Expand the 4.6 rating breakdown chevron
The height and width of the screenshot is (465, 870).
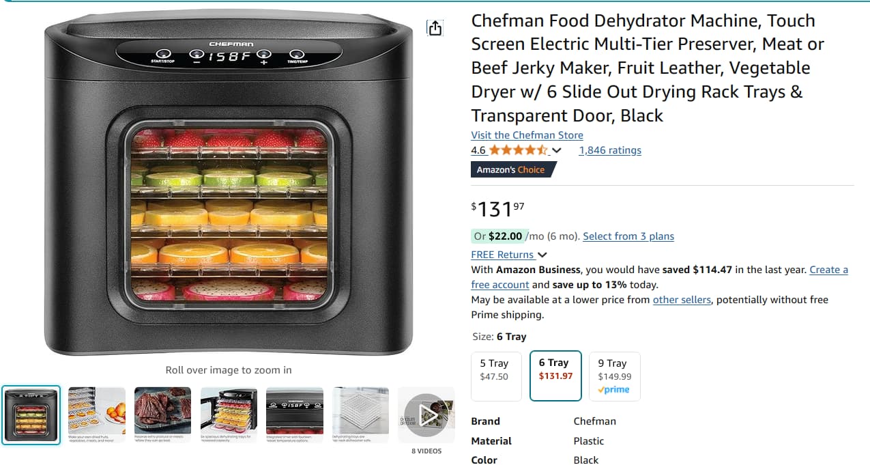557,150
